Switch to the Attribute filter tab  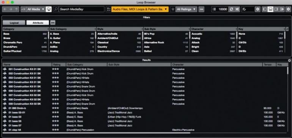tap(38, 23)
